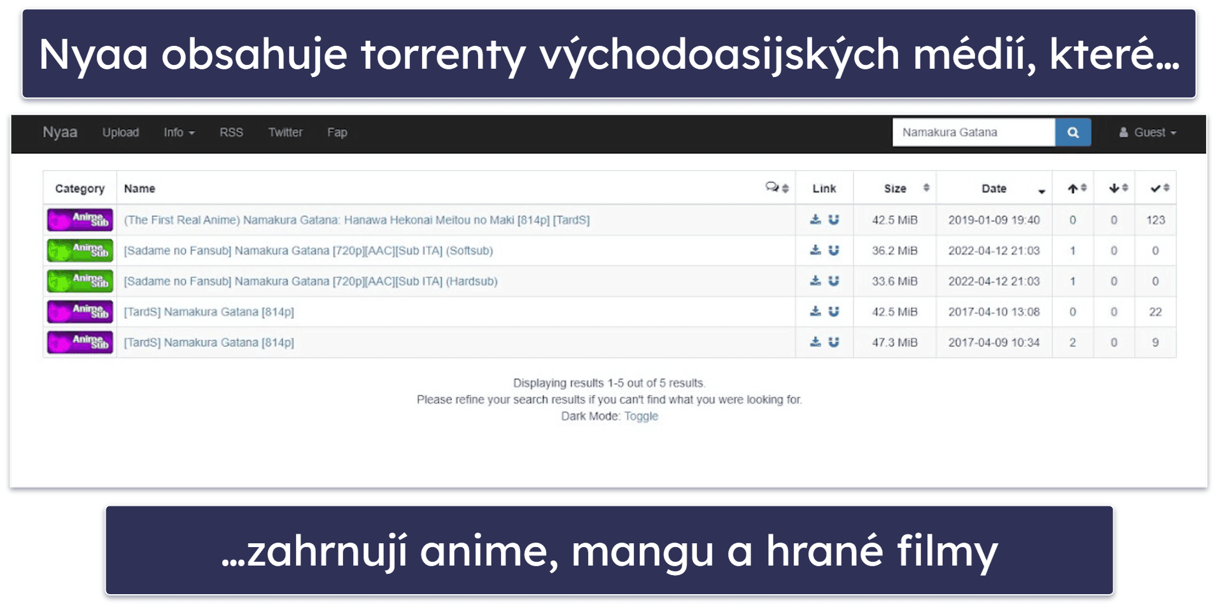Viewport: 1217px width, 605px height.
Task: Download torrent file for The First Real Anime row
Action: (x=815, y=219)
